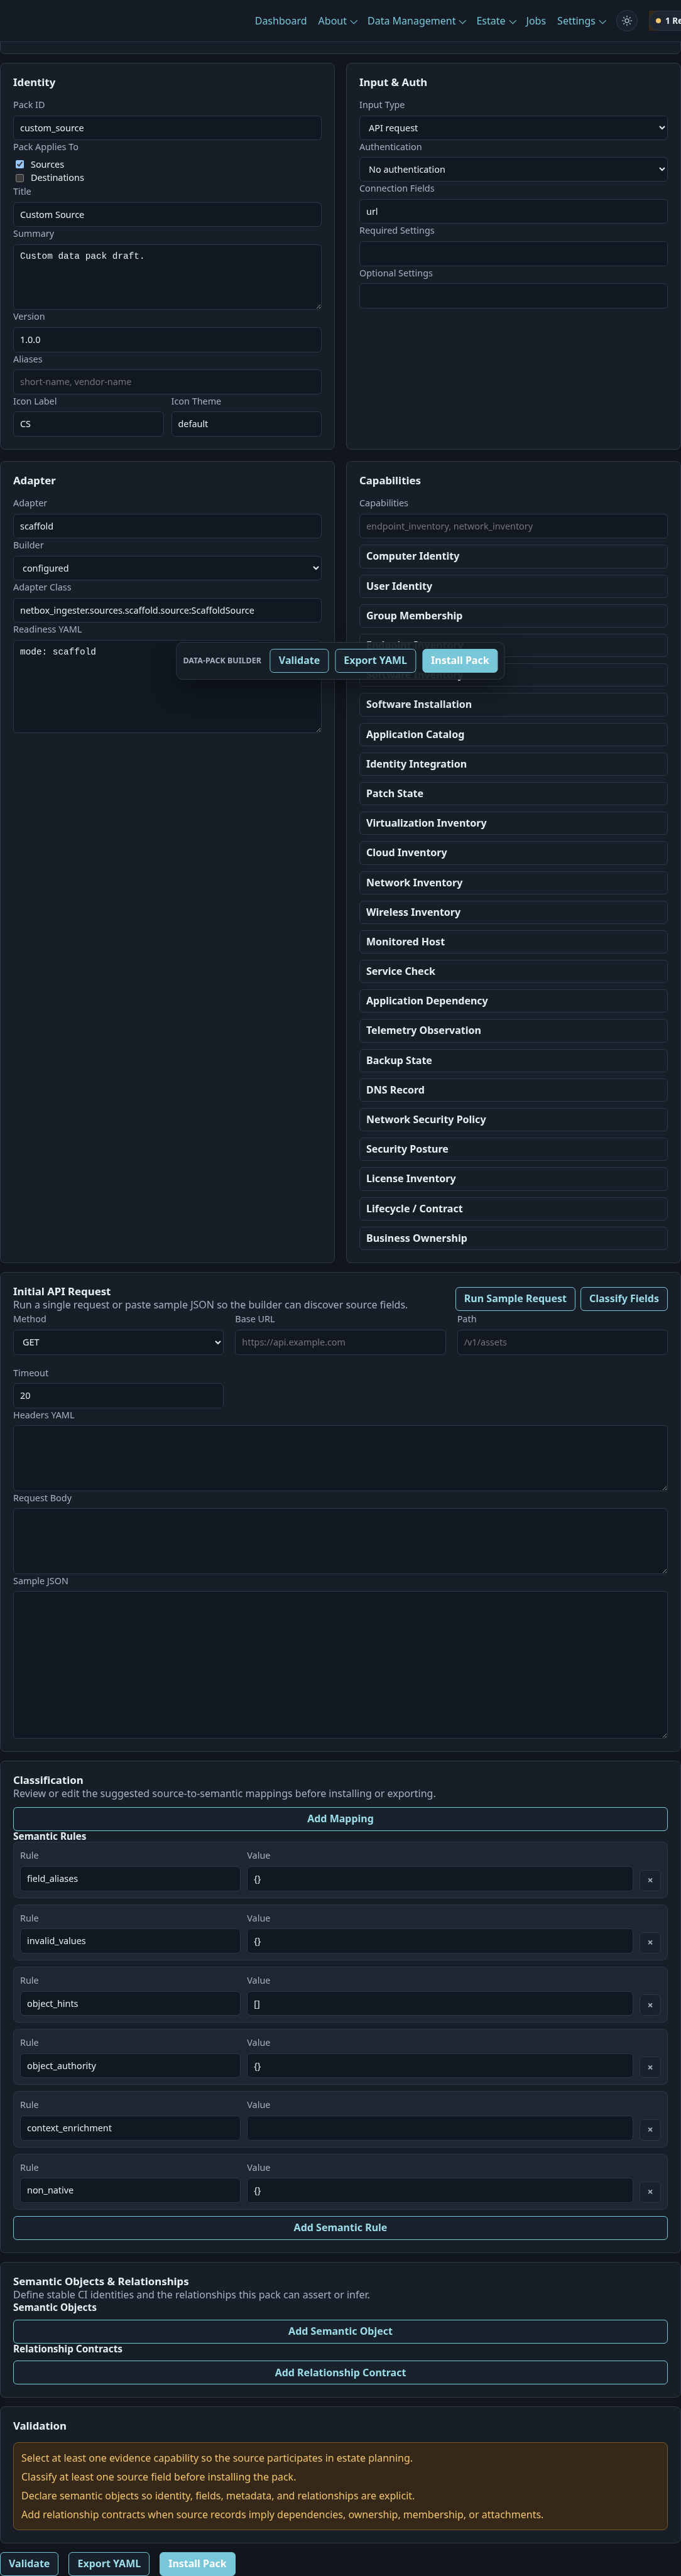Viewport: 681px width, 2576px height.
Task: Open the Authentication dropdown
Action: 513,169
